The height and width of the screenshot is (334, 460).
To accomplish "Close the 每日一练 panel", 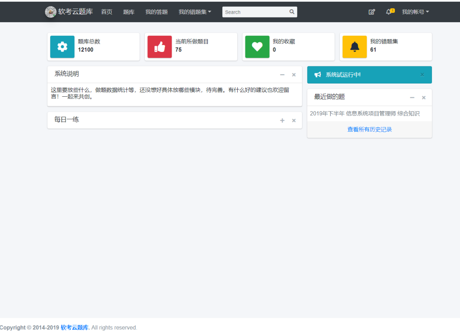I will (x=293, y=121).
